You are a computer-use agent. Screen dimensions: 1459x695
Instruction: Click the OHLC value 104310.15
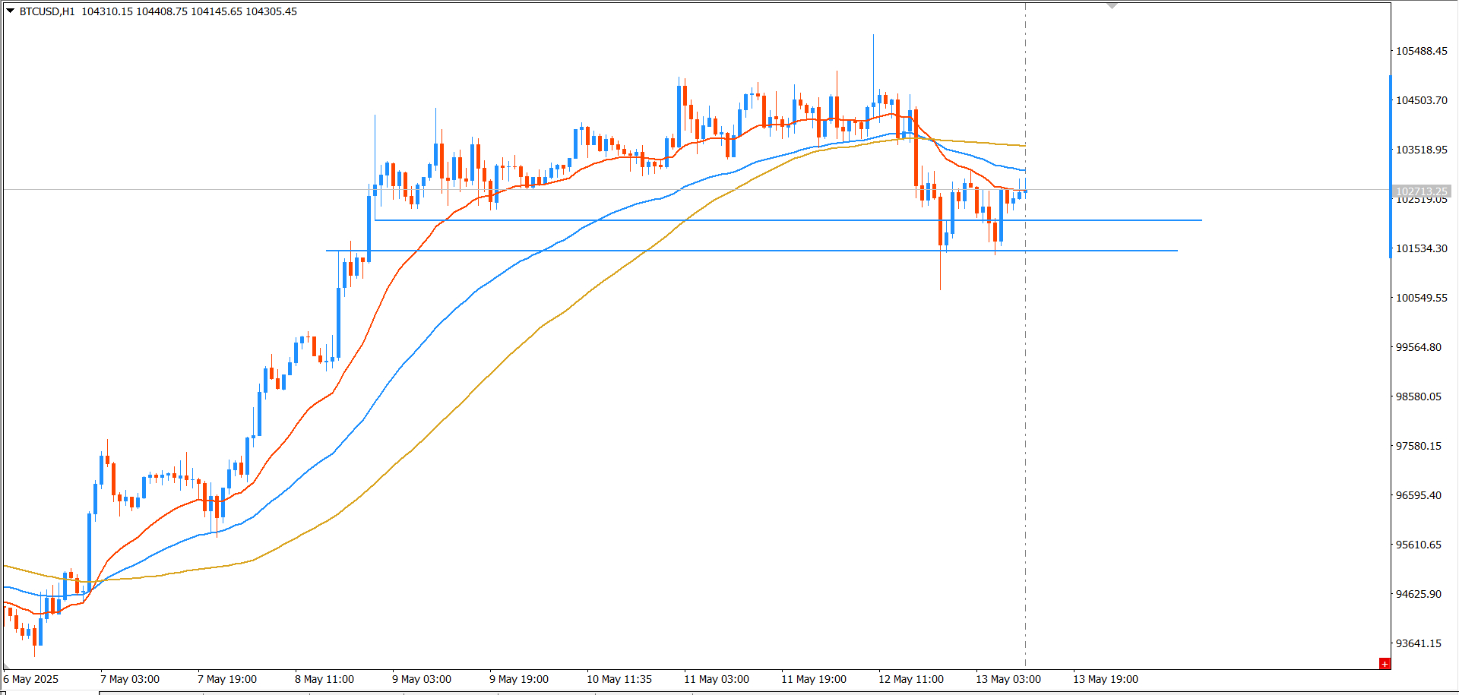point(107,11)
